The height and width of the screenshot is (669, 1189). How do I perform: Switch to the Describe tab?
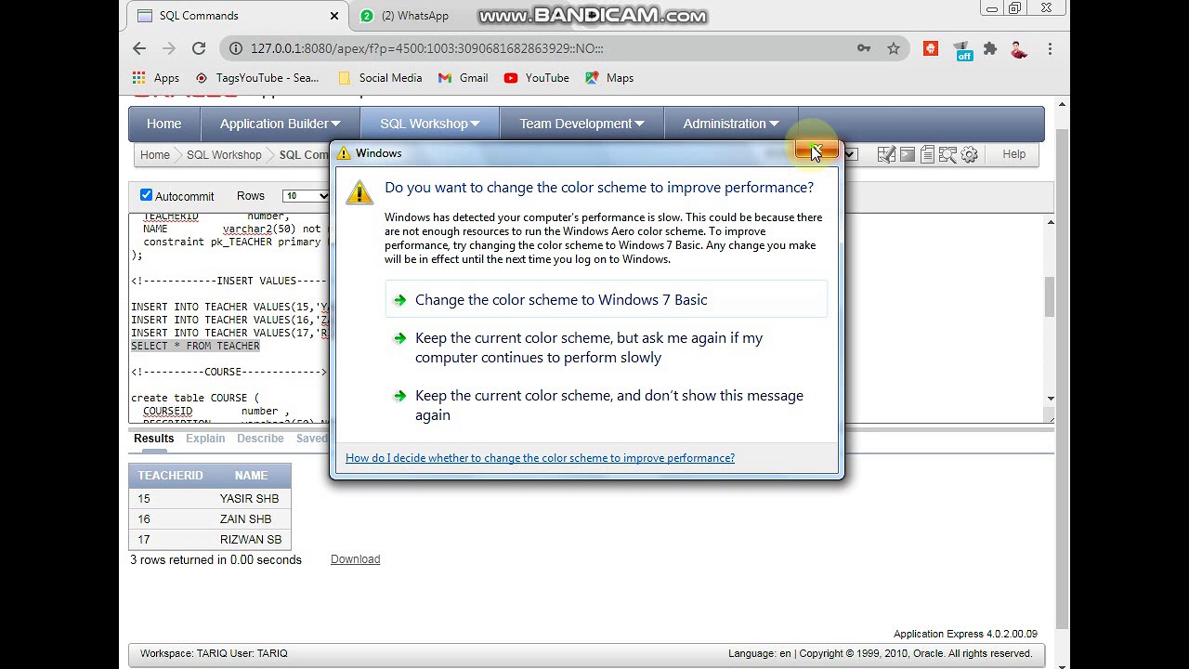click(260, 439)
